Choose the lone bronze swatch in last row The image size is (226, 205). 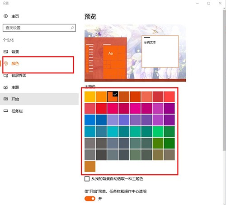click(90, 167)
